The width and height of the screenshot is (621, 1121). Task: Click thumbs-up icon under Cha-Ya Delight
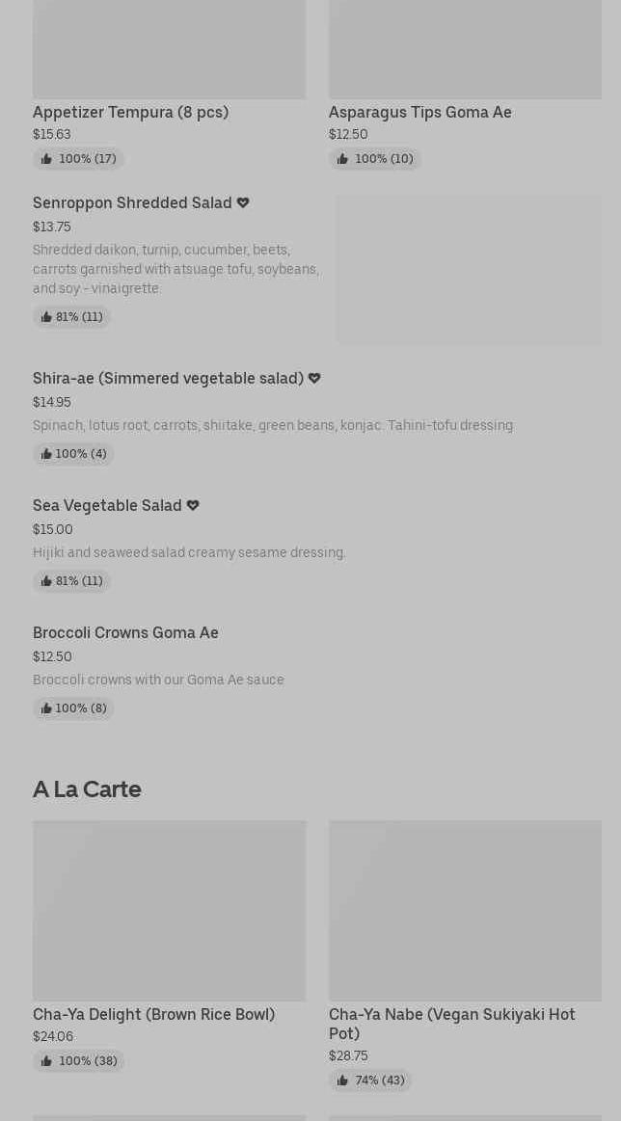[46, 1061]
